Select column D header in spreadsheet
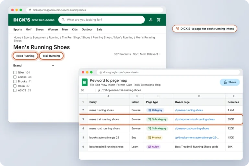Viewport: 249px width, 166px height. pyautogui.click(x=199, y=96)
